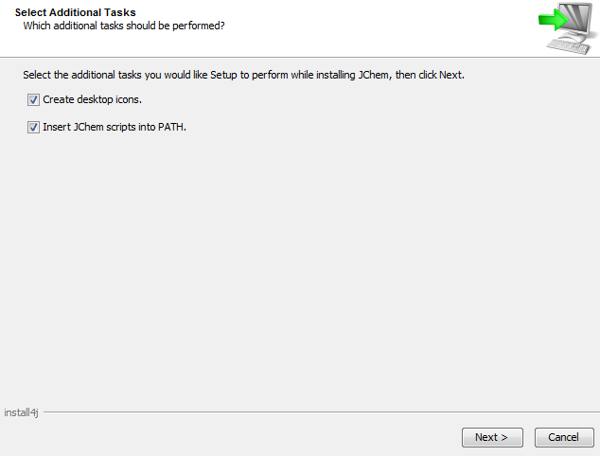This screenshot has width=600, height=456.
Task: Click the white header banner background
Action: pos(379,28)
